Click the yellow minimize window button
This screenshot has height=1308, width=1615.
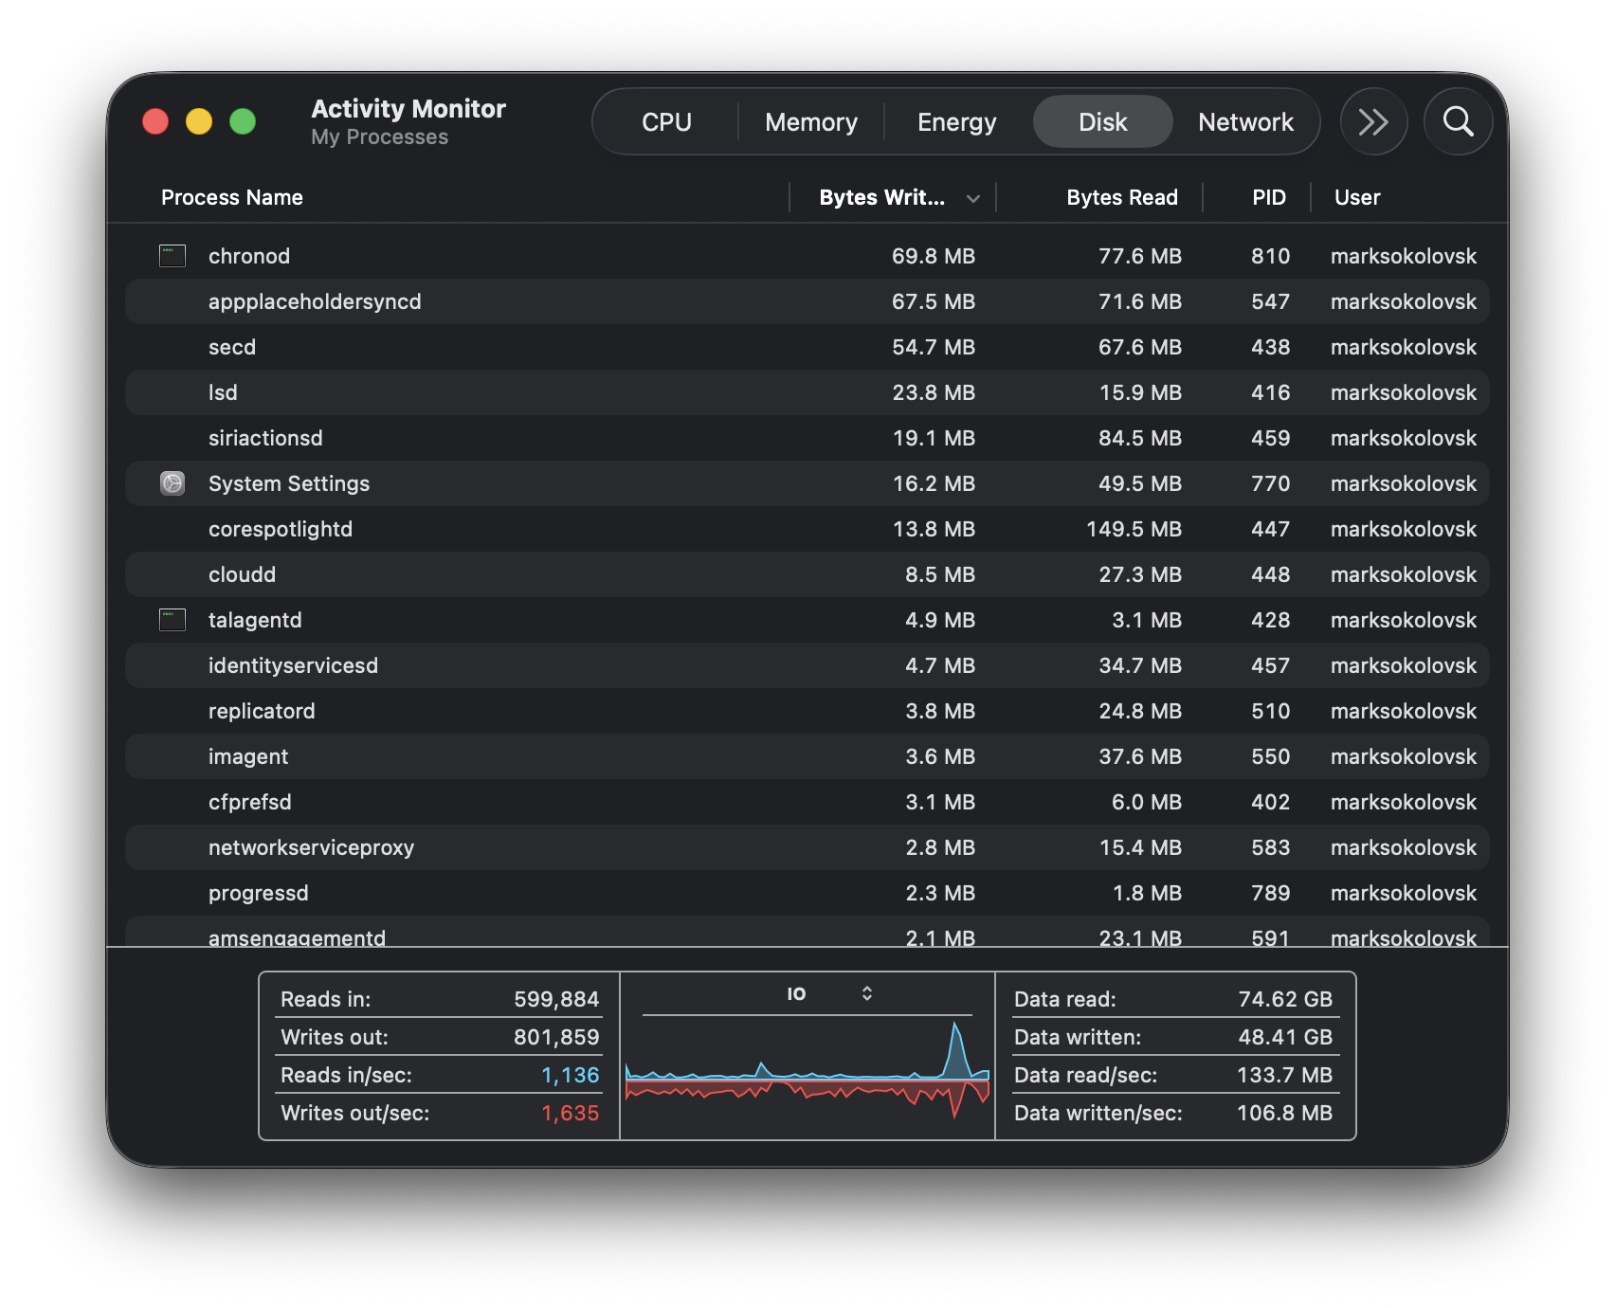point(199,121)
